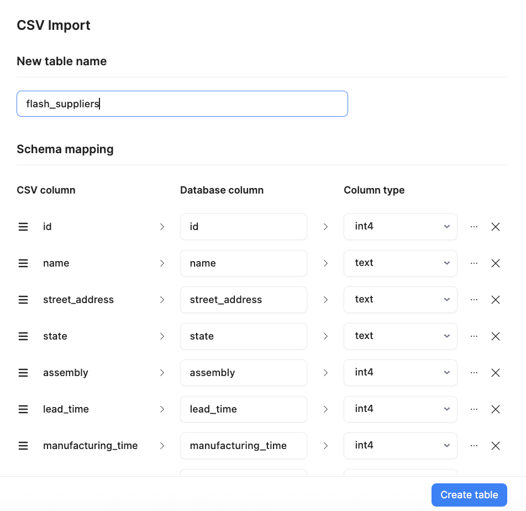Expand the chevron after the manufacturing_time CSV column

(162, 445)
